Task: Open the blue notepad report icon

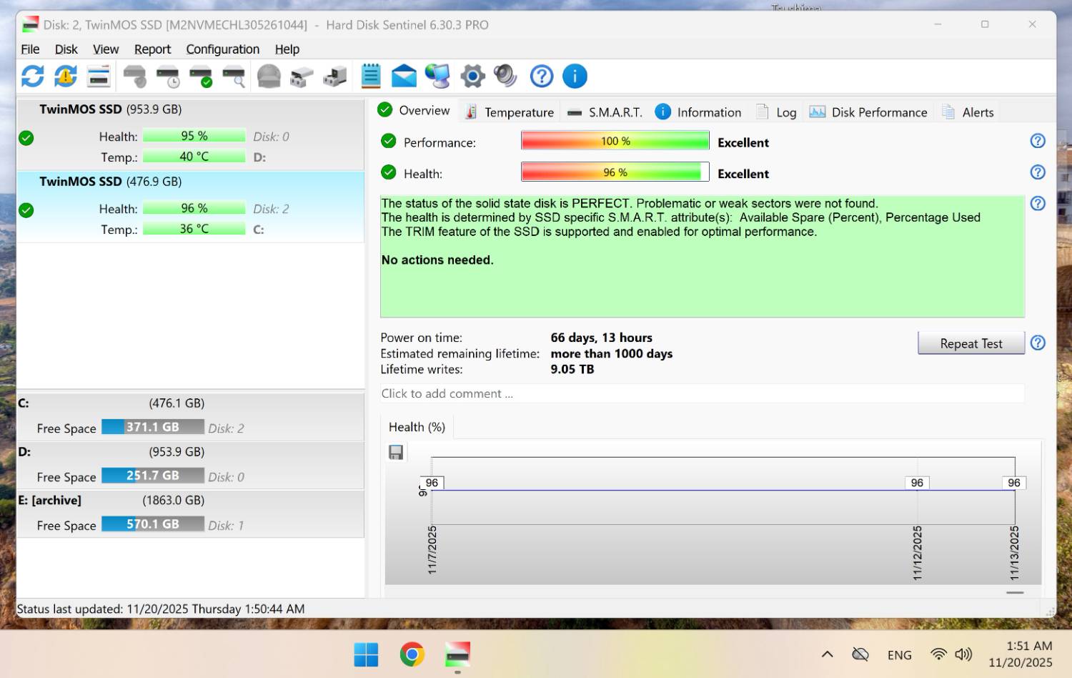Action: point(371,76)
